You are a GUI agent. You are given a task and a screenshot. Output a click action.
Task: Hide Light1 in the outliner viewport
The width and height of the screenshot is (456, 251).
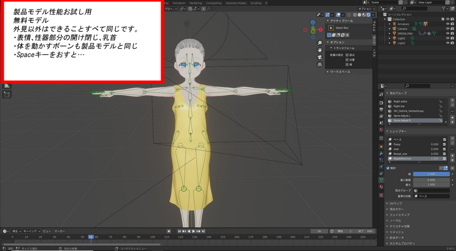click(448, 38)
